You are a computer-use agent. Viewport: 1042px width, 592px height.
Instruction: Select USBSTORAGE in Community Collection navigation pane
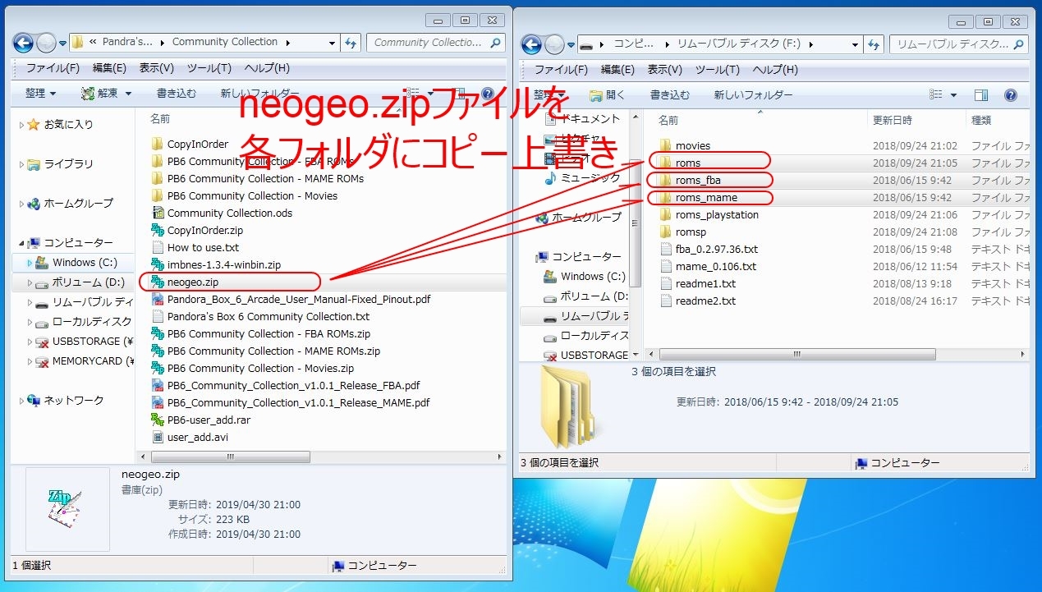92,342
